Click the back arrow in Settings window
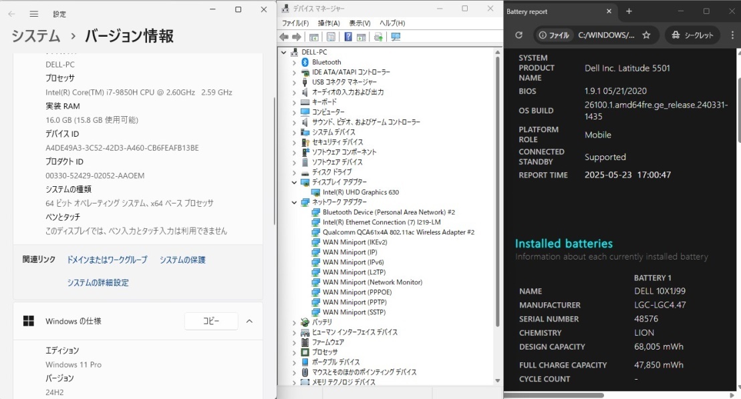Viewport: 741px width, 399px height. (13, 14)
